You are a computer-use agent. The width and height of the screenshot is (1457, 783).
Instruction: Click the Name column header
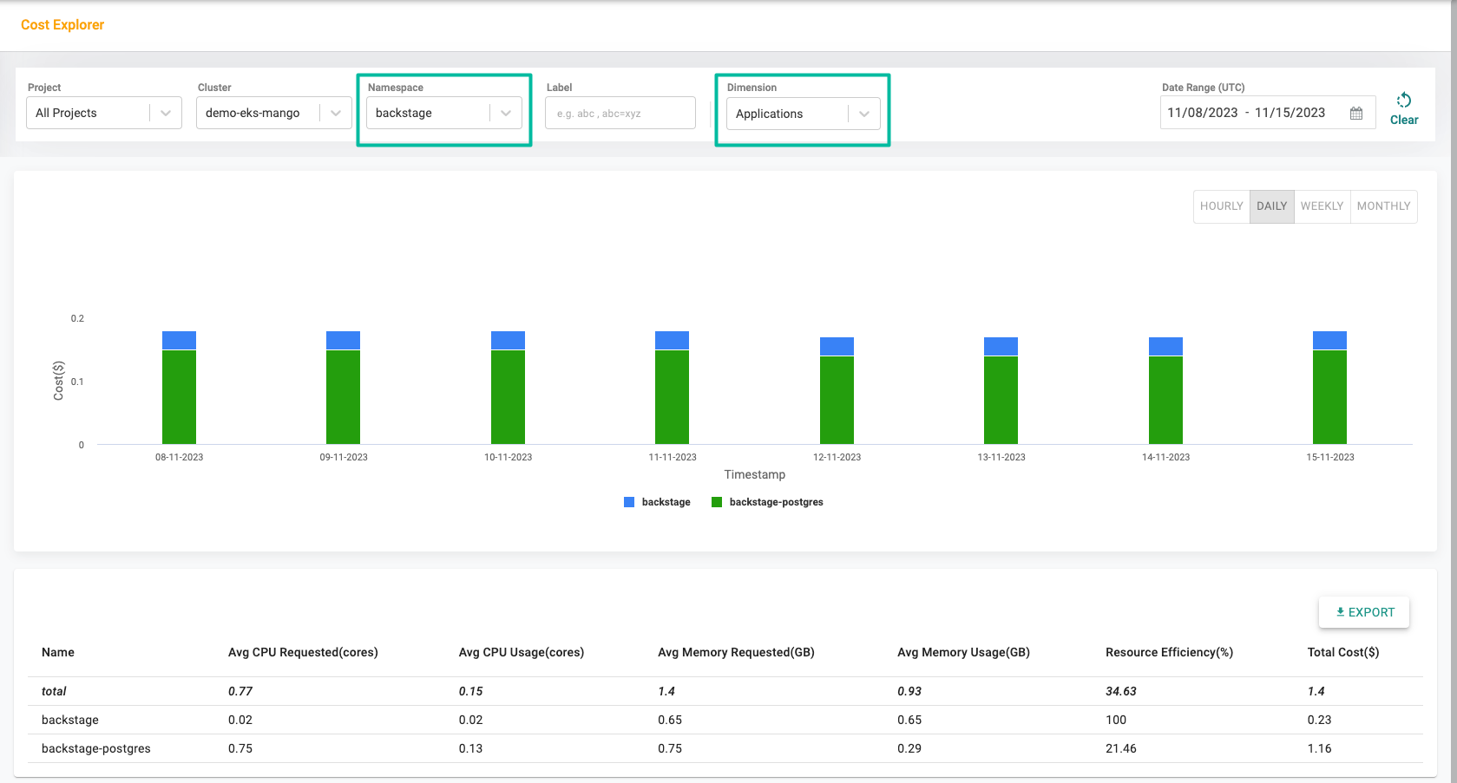point(58,652)
